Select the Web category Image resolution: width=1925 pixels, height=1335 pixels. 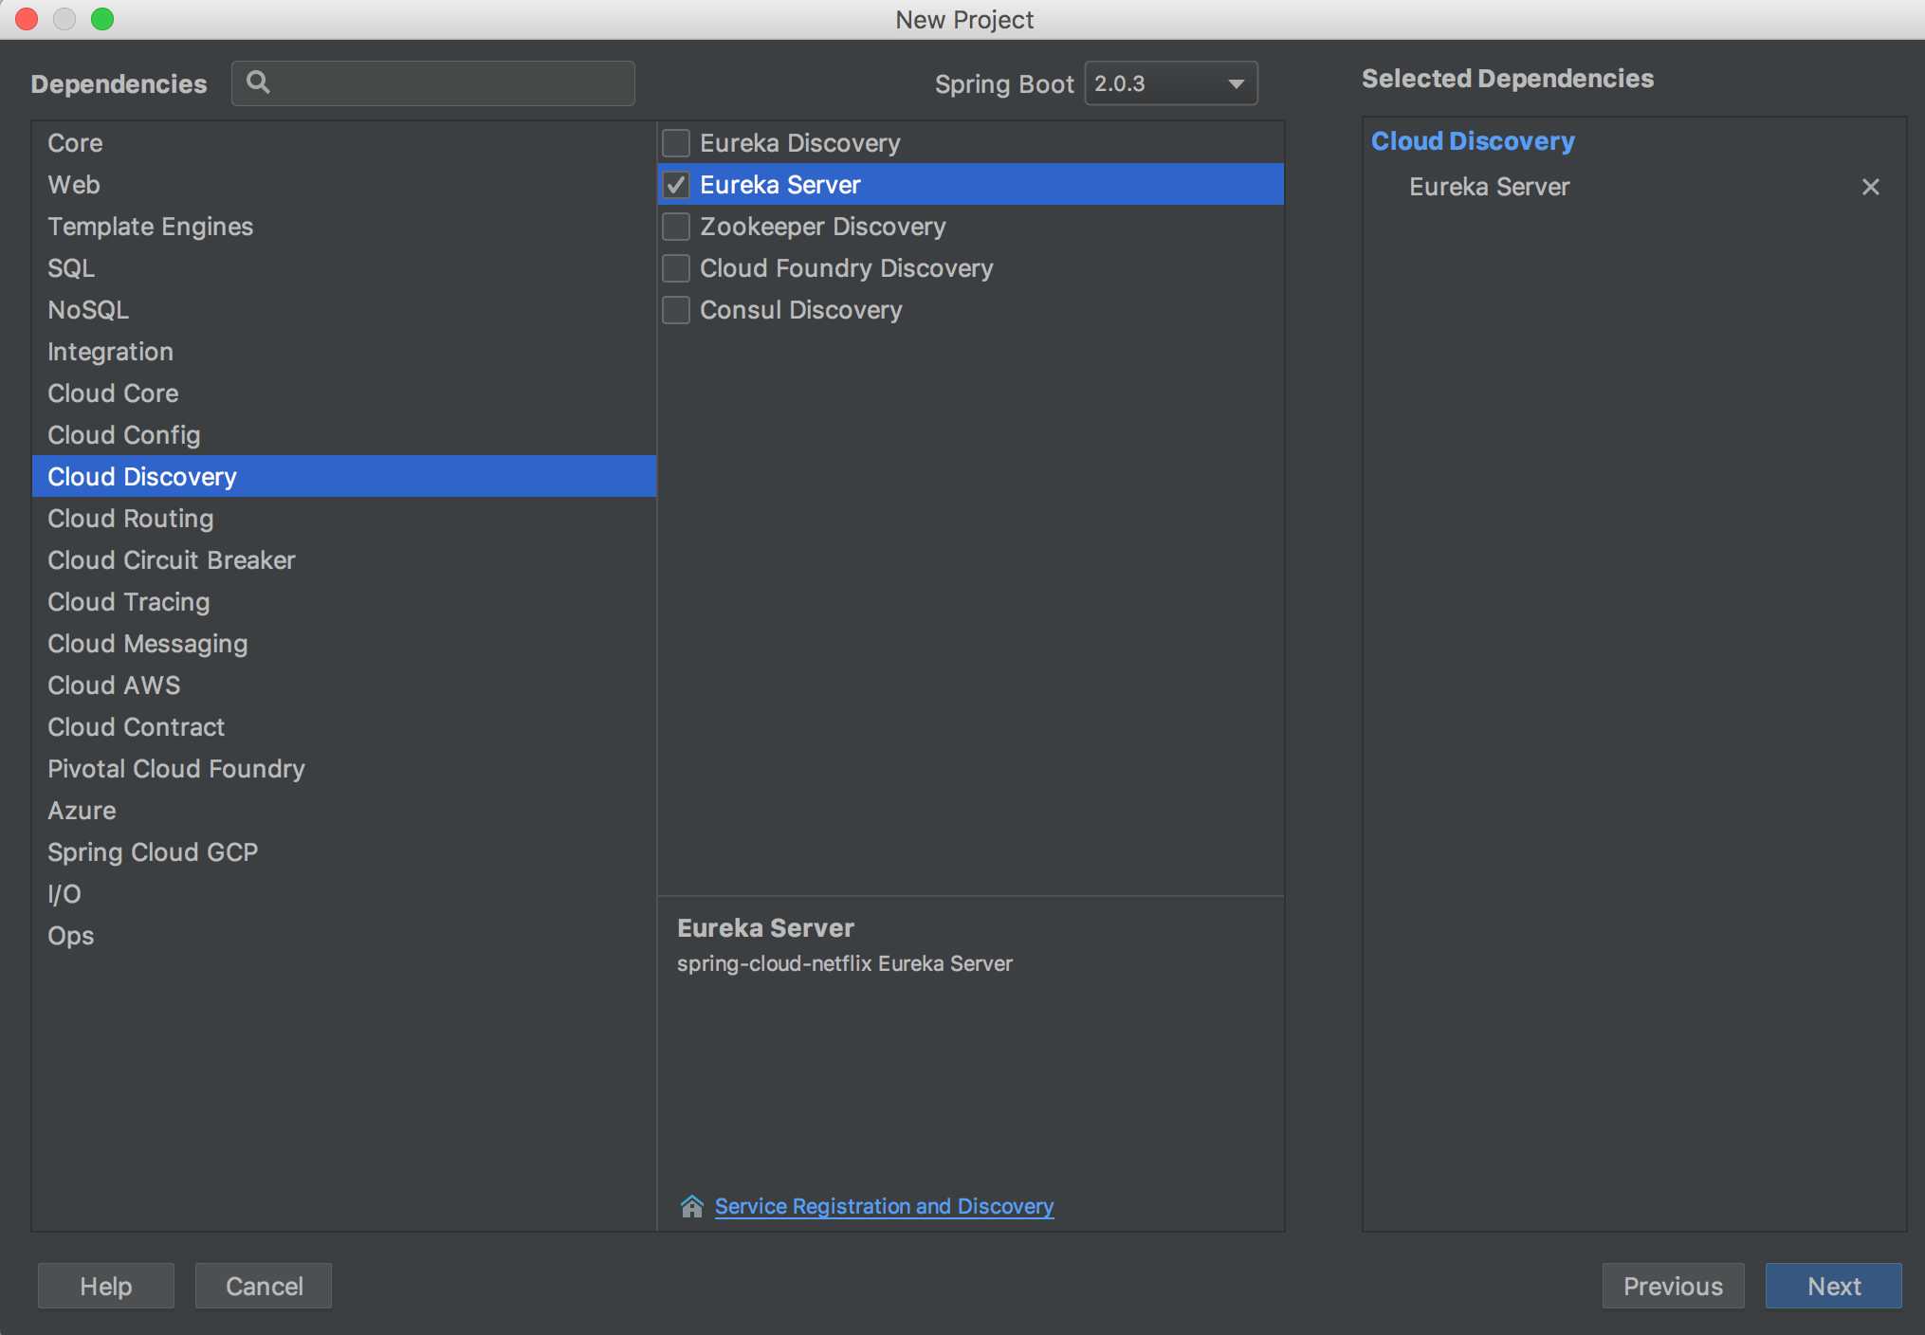344,185
